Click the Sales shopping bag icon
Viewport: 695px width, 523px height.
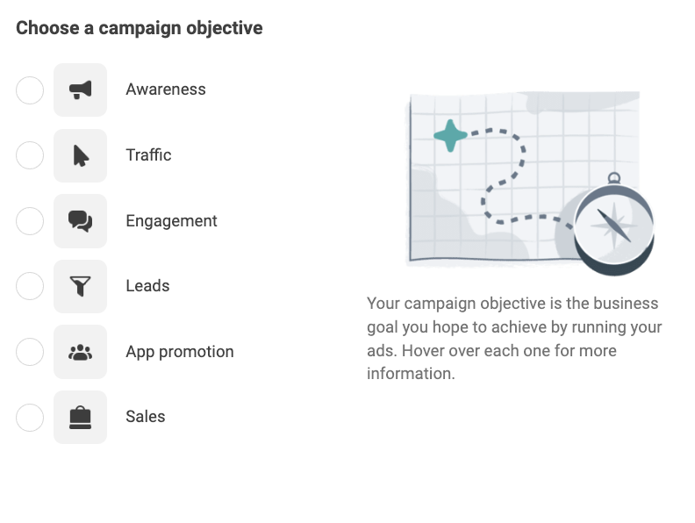[80, 417]
